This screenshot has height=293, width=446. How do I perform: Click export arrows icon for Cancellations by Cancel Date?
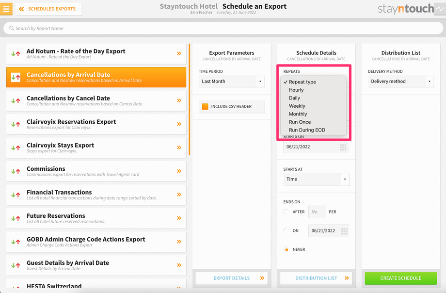(x=16, y=100)
